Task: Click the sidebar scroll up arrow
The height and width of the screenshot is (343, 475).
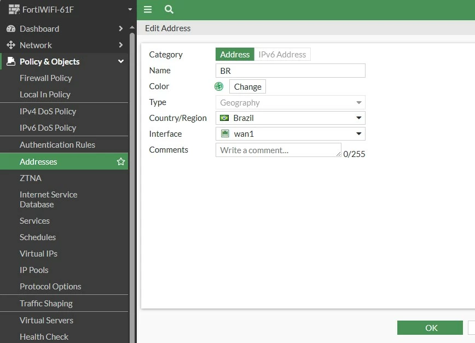Action: (132, 27)
